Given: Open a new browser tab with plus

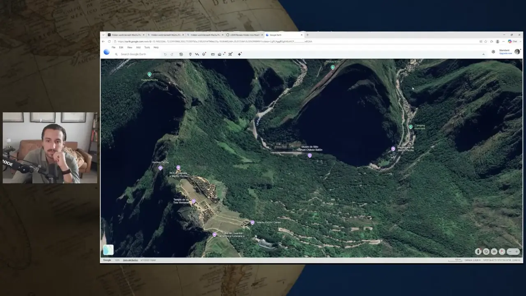Looking at the screenshot, I should (x=307, y=35).
